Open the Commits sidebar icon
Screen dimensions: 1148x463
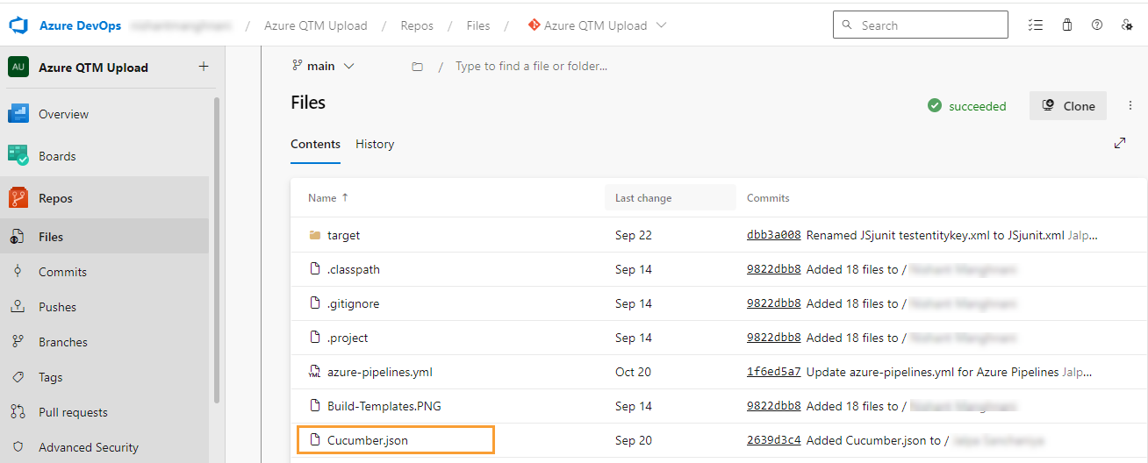18,272
